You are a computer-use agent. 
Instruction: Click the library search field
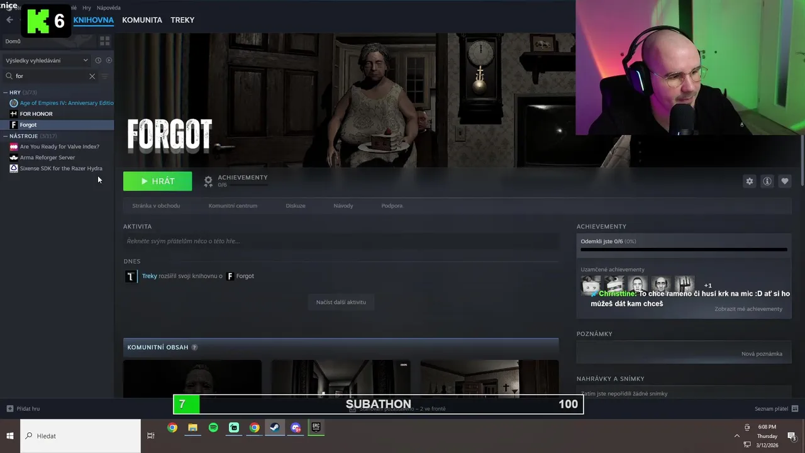click(51, 76)
